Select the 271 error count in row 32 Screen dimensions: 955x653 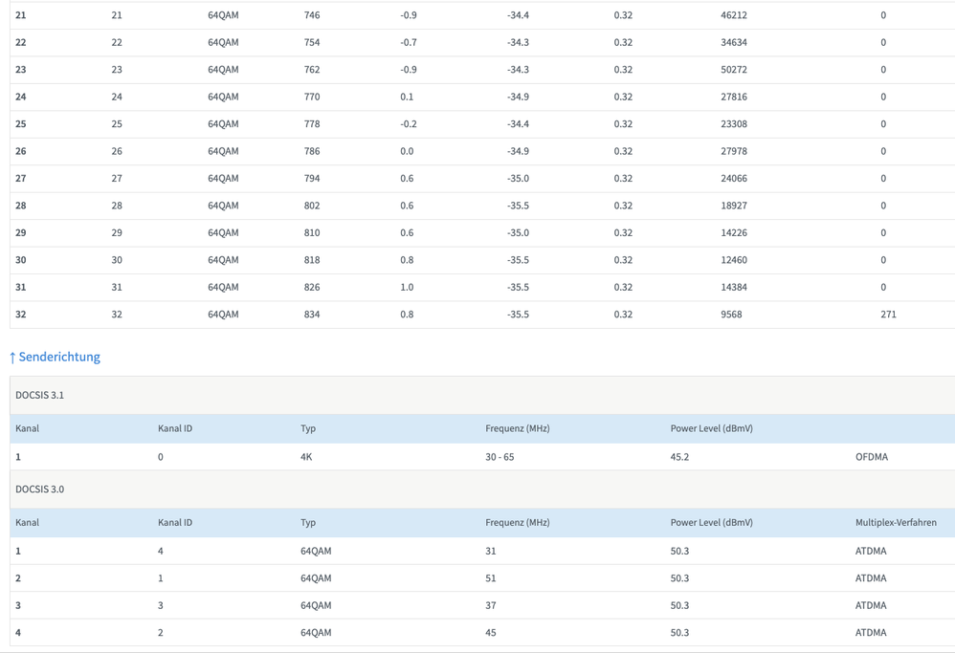click(888, 315)
